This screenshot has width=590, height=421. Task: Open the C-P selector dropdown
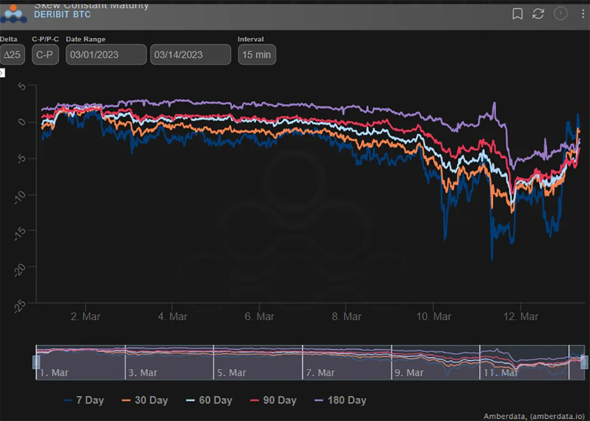coord(45,55)
